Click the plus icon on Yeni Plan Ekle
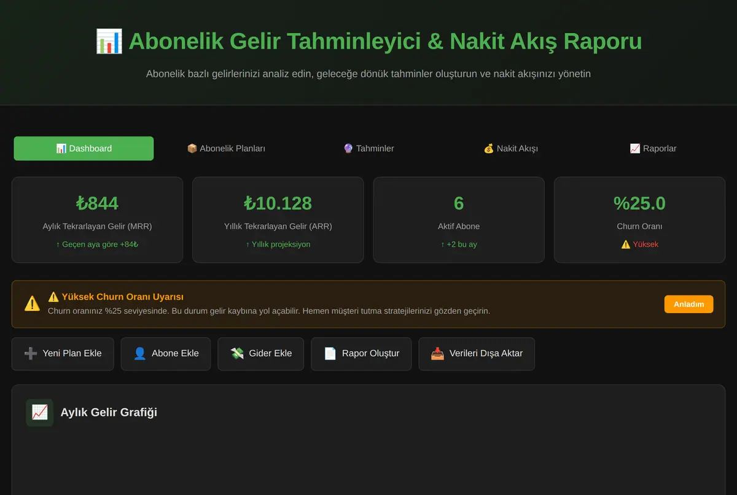This screenshot has height=495, width=737. click(x=31, y=354)
